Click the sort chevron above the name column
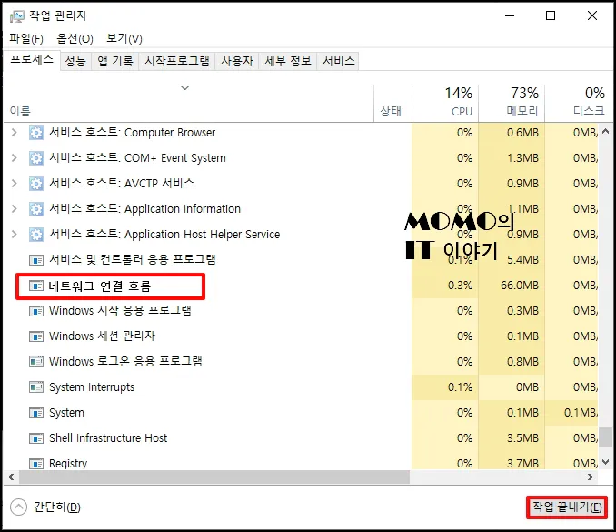Viewport: 616px width, 532px height. click(184, 88)
